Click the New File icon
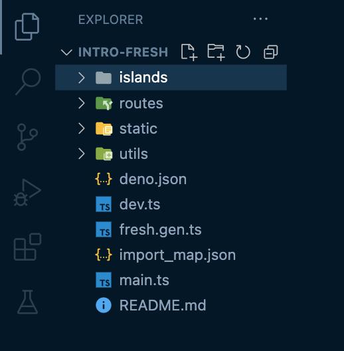This screenshot has width=344, height=351. point(189,53)
